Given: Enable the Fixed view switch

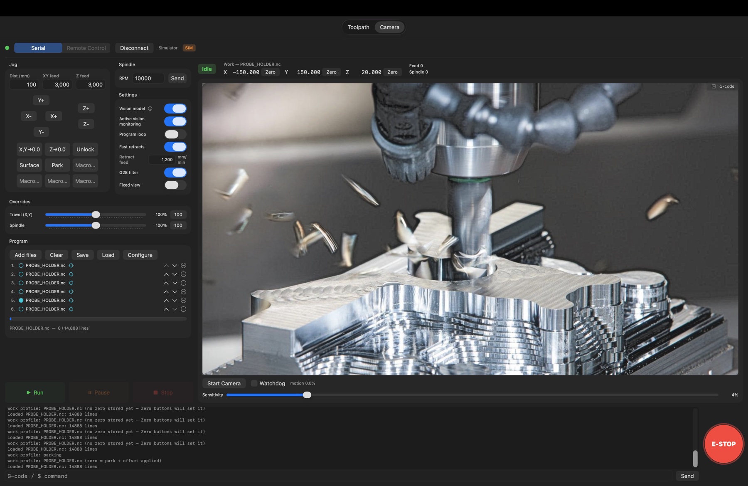Looking at the screenshot, I should (175, 185).
